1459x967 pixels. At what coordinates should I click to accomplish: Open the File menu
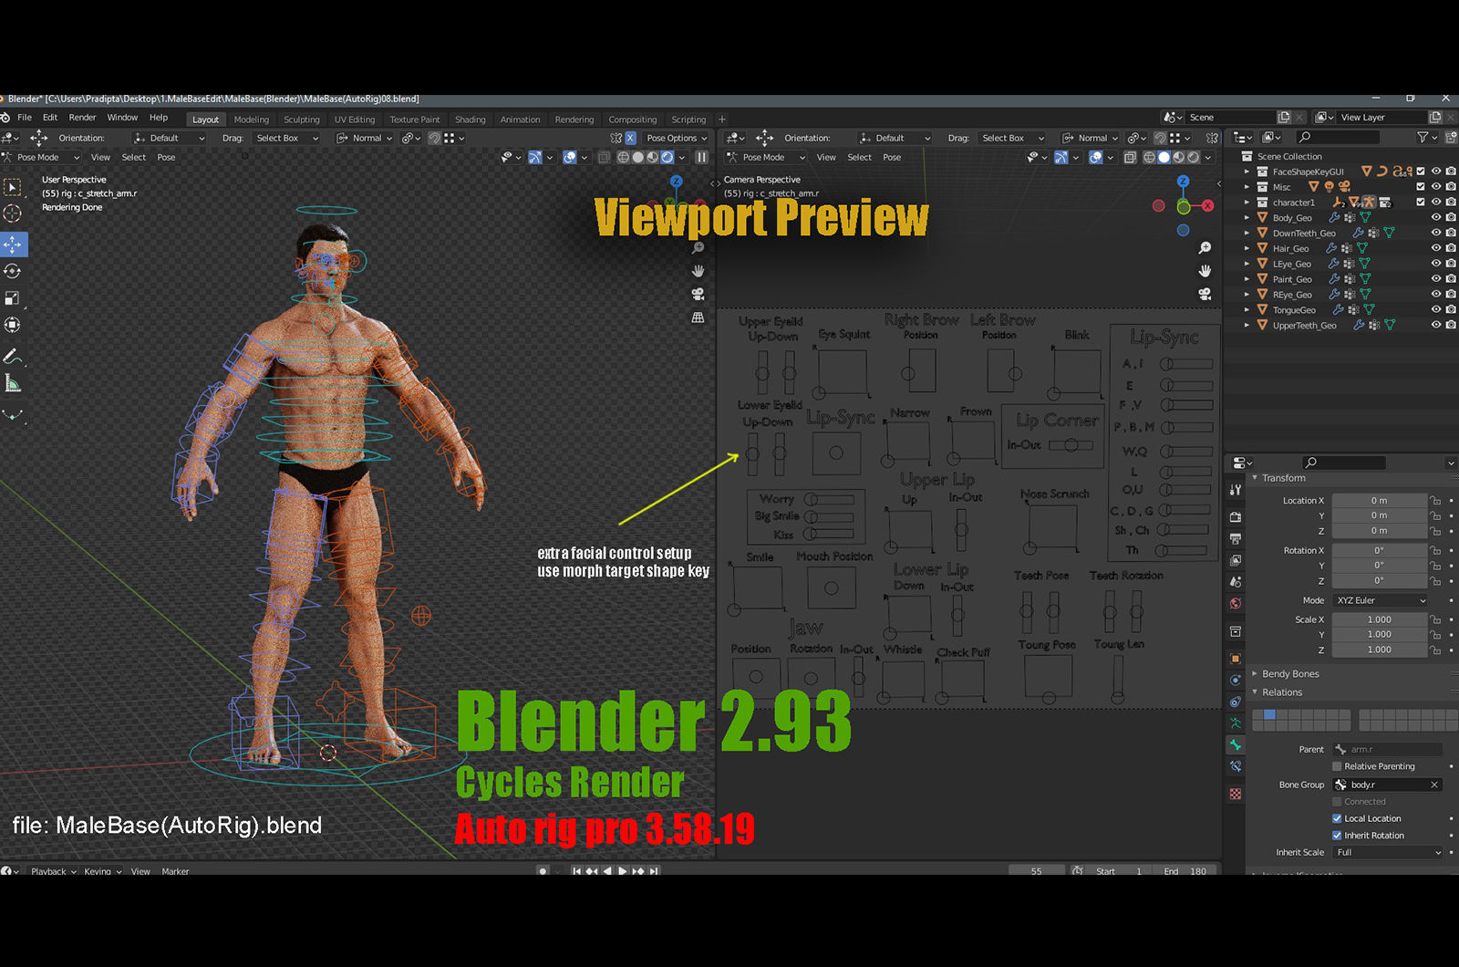click(25, 118)
